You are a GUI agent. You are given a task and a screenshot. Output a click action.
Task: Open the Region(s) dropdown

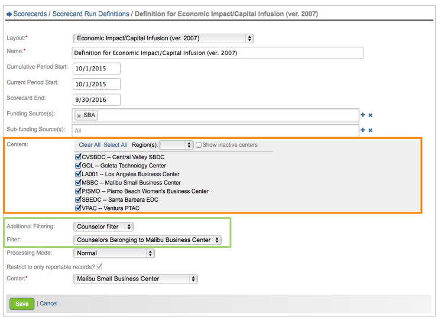(176, 145)
